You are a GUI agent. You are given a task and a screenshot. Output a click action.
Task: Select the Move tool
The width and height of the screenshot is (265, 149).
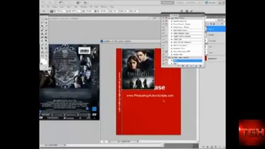point(46,19)
